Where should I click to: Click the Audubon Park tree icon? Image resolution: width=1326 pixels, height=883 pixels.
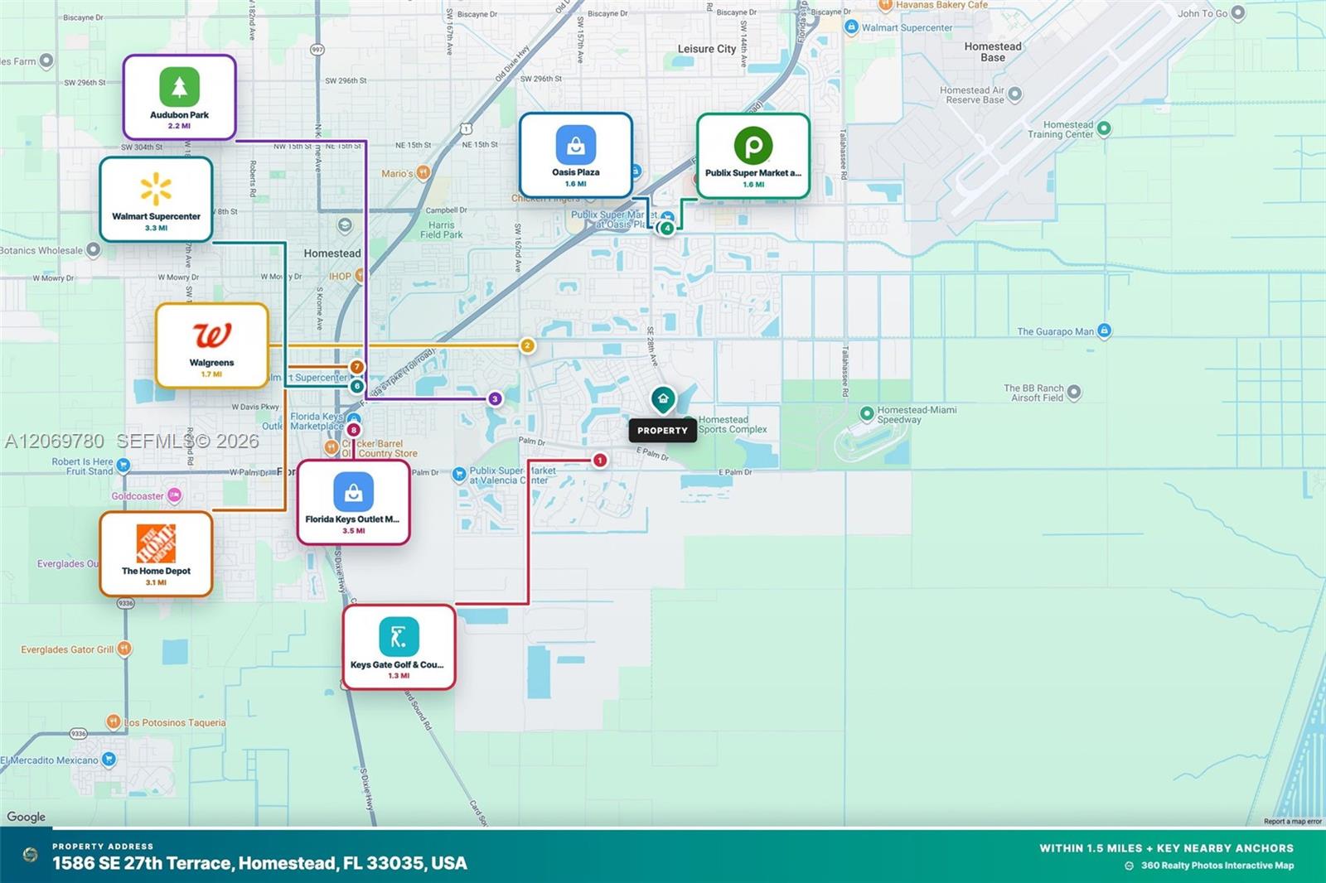[179, 86]
